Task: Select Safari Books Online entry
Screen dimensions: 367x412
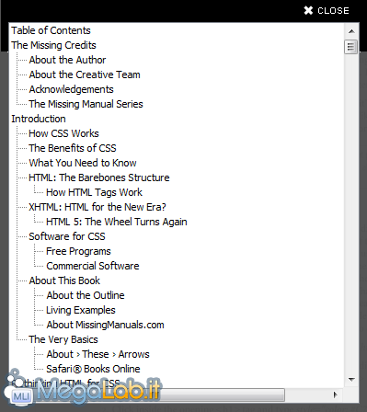Action: pyautogui.click(x=93, y=369)
